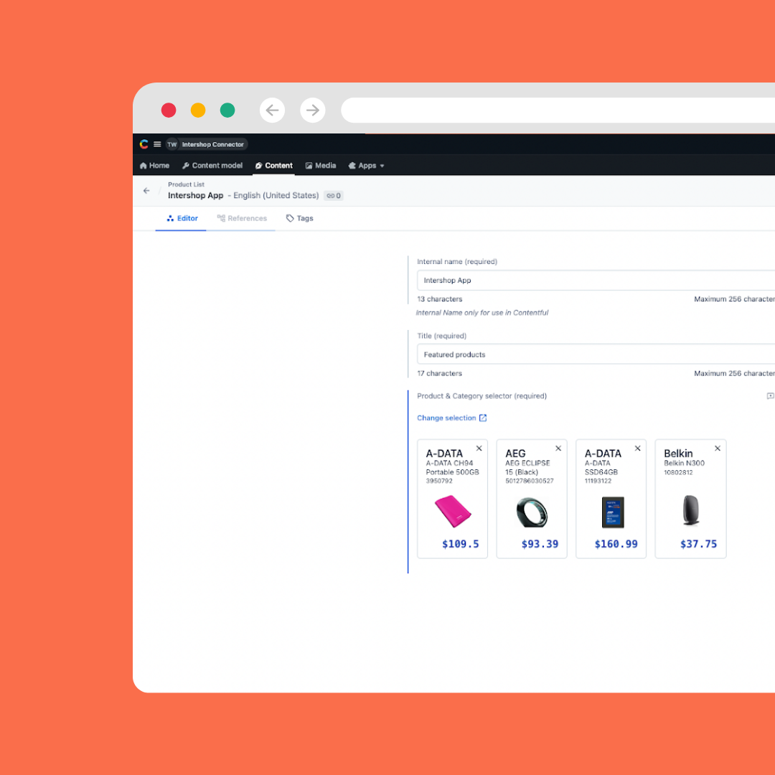
Task: Open the Content menu item
Action: click(x=274, y=166)
